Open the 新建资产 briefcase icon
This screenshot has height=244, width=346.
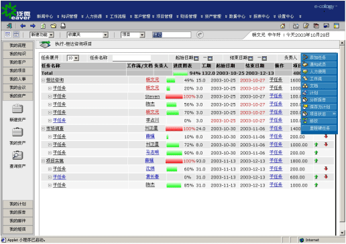17,109
